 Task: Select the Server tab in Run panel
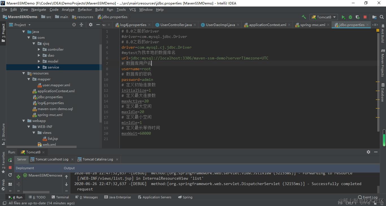pos(21,160)
